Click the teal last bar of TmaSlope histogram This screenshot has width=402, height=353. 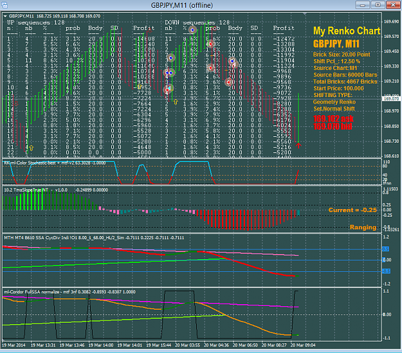point(298,213)
